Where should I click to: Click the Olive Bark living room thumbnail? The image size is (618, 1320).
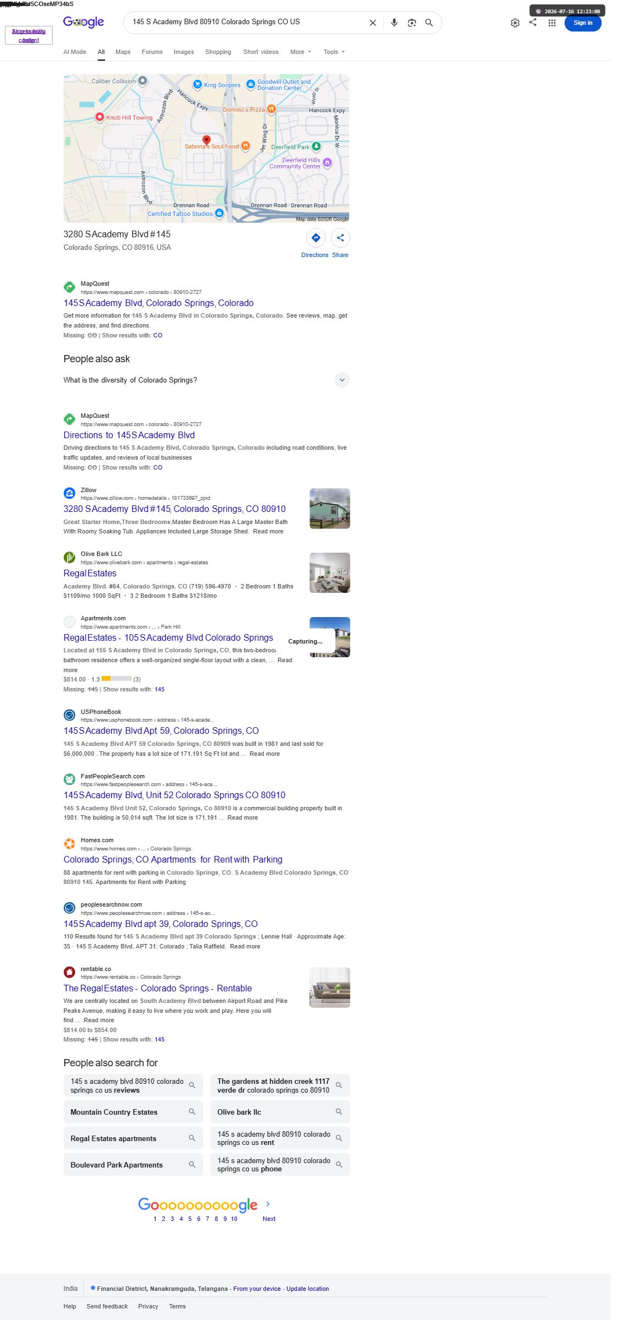click(330, 573)
